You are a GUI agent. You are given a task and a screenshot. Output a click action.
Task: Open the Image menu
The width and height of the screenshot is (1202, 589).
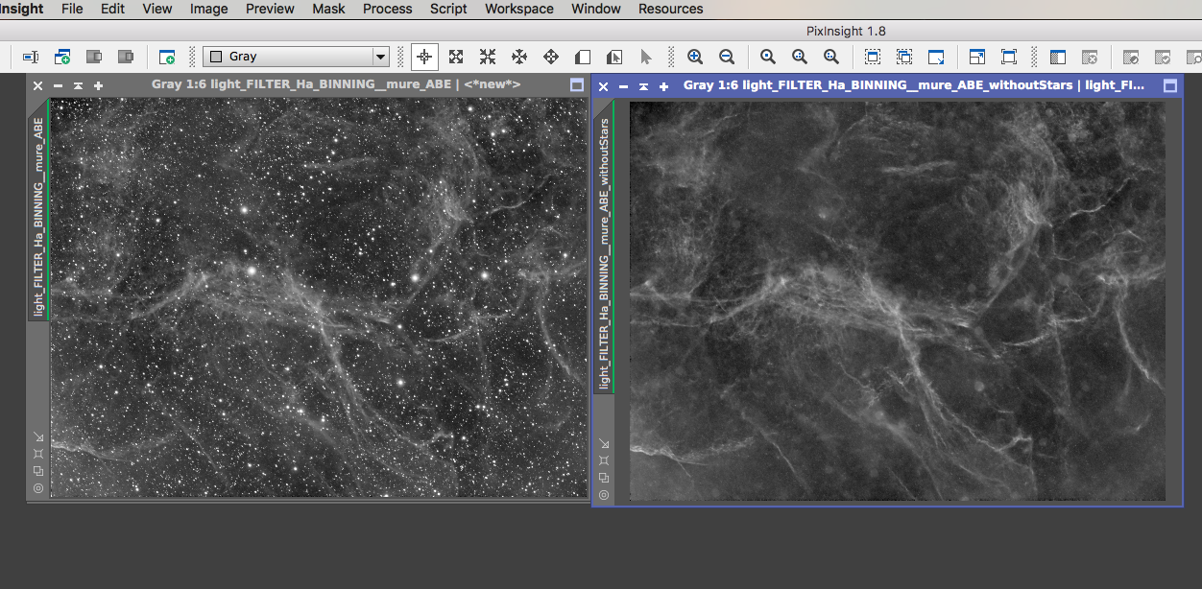point(209,9)
